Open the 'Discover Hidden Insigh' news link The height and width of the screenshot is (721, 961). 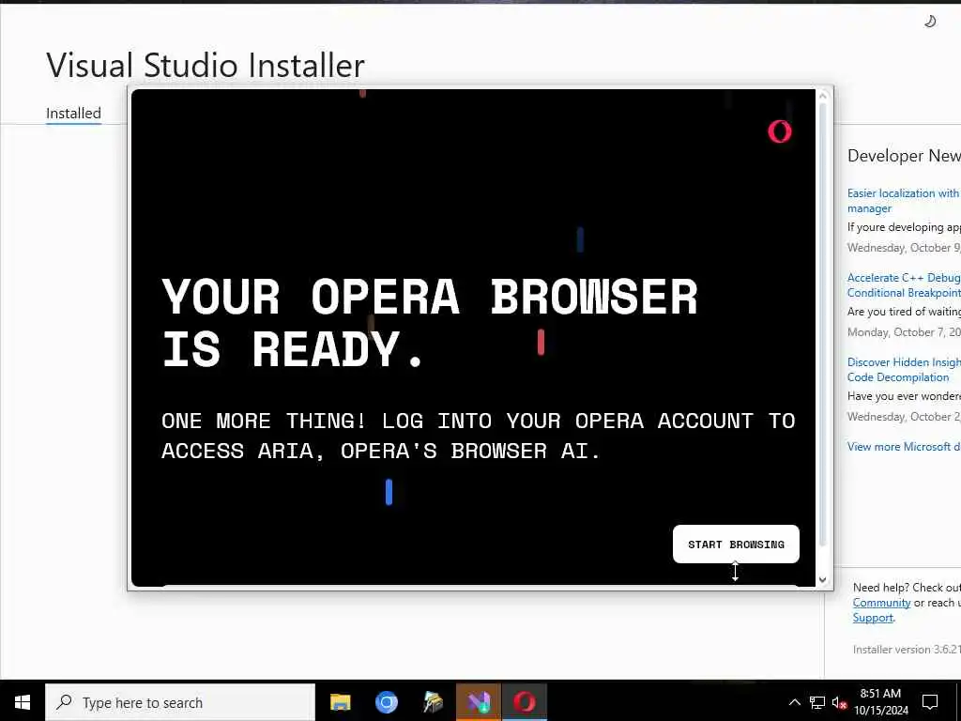pyautogui.click(x=904, y=370)
